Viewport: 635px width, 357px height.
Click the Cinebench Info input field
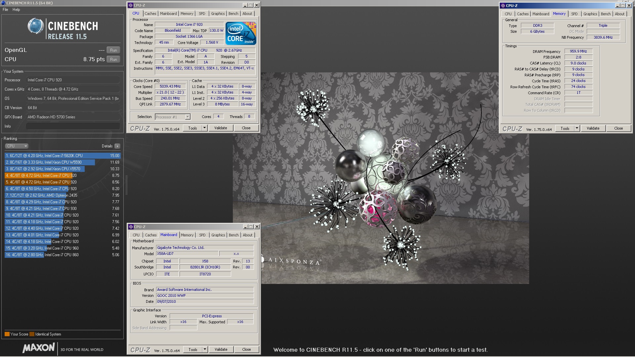(73, 126)
